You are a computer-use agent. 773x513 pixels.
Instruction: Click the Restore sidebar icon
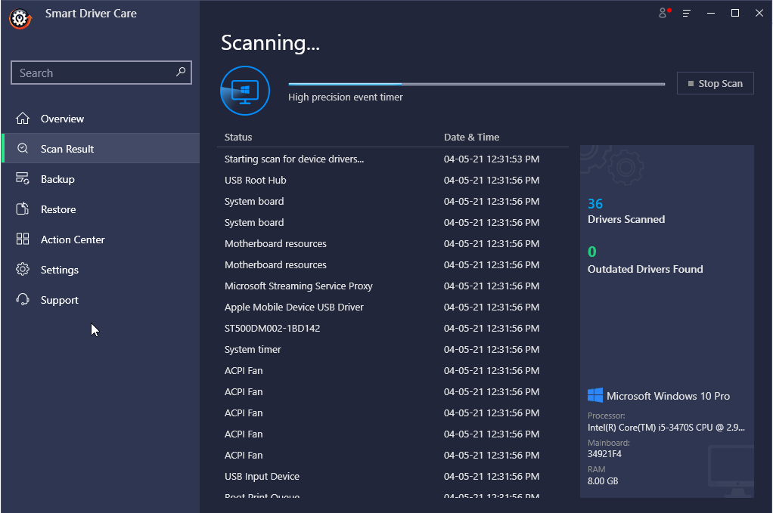23,209
